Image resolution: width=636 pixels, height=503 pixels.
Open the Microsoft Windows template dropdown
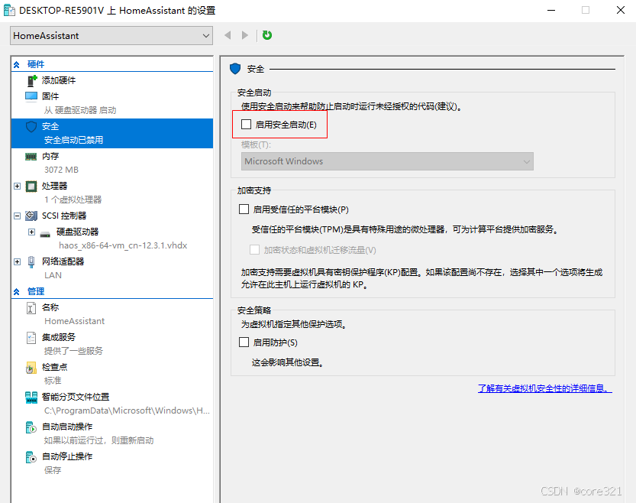[387, 161]
